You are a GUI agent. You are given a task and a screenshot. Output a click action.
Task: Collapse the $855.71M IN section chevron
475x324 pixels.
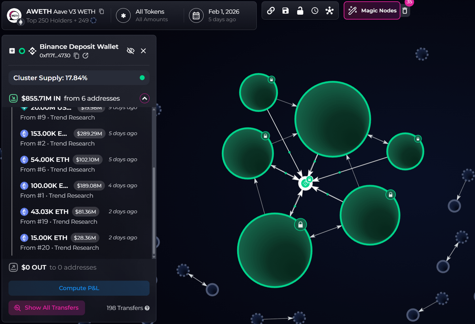point(144,98)
